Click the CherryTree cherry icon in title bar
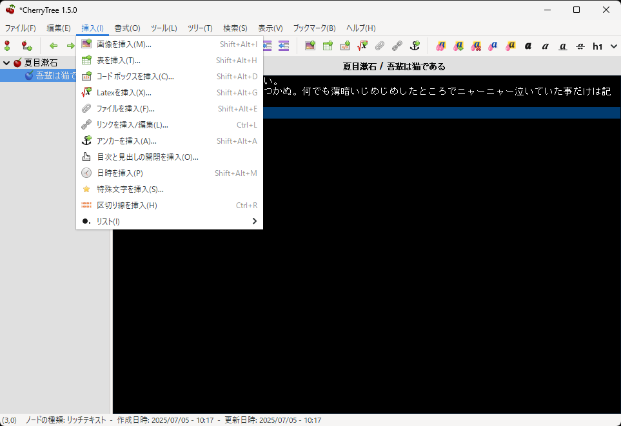Screen dimensions: 621x426 (x=10, y=10)
